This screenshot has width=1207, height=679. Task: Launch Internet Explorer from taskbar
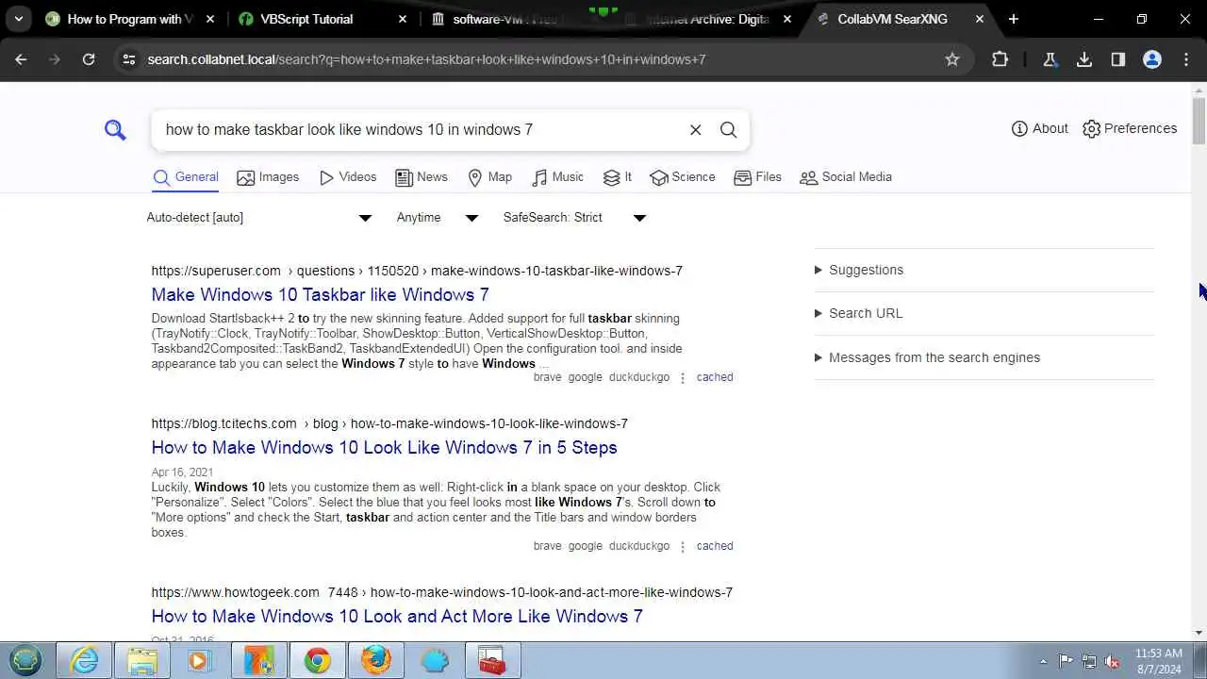84,660
